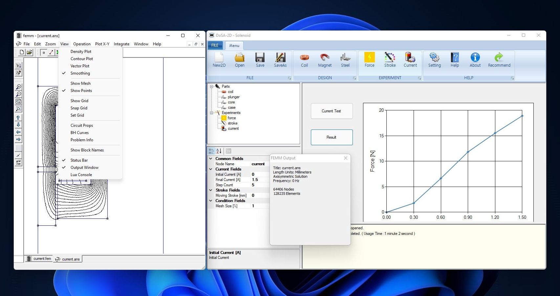Open Density Plot from View menu
This screenshot has height=296, width=560.
[x=90, y=52]
